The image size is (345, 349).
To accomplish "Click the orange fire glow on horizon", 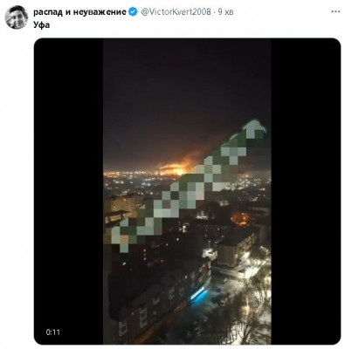I will click(x=175, y=166).
